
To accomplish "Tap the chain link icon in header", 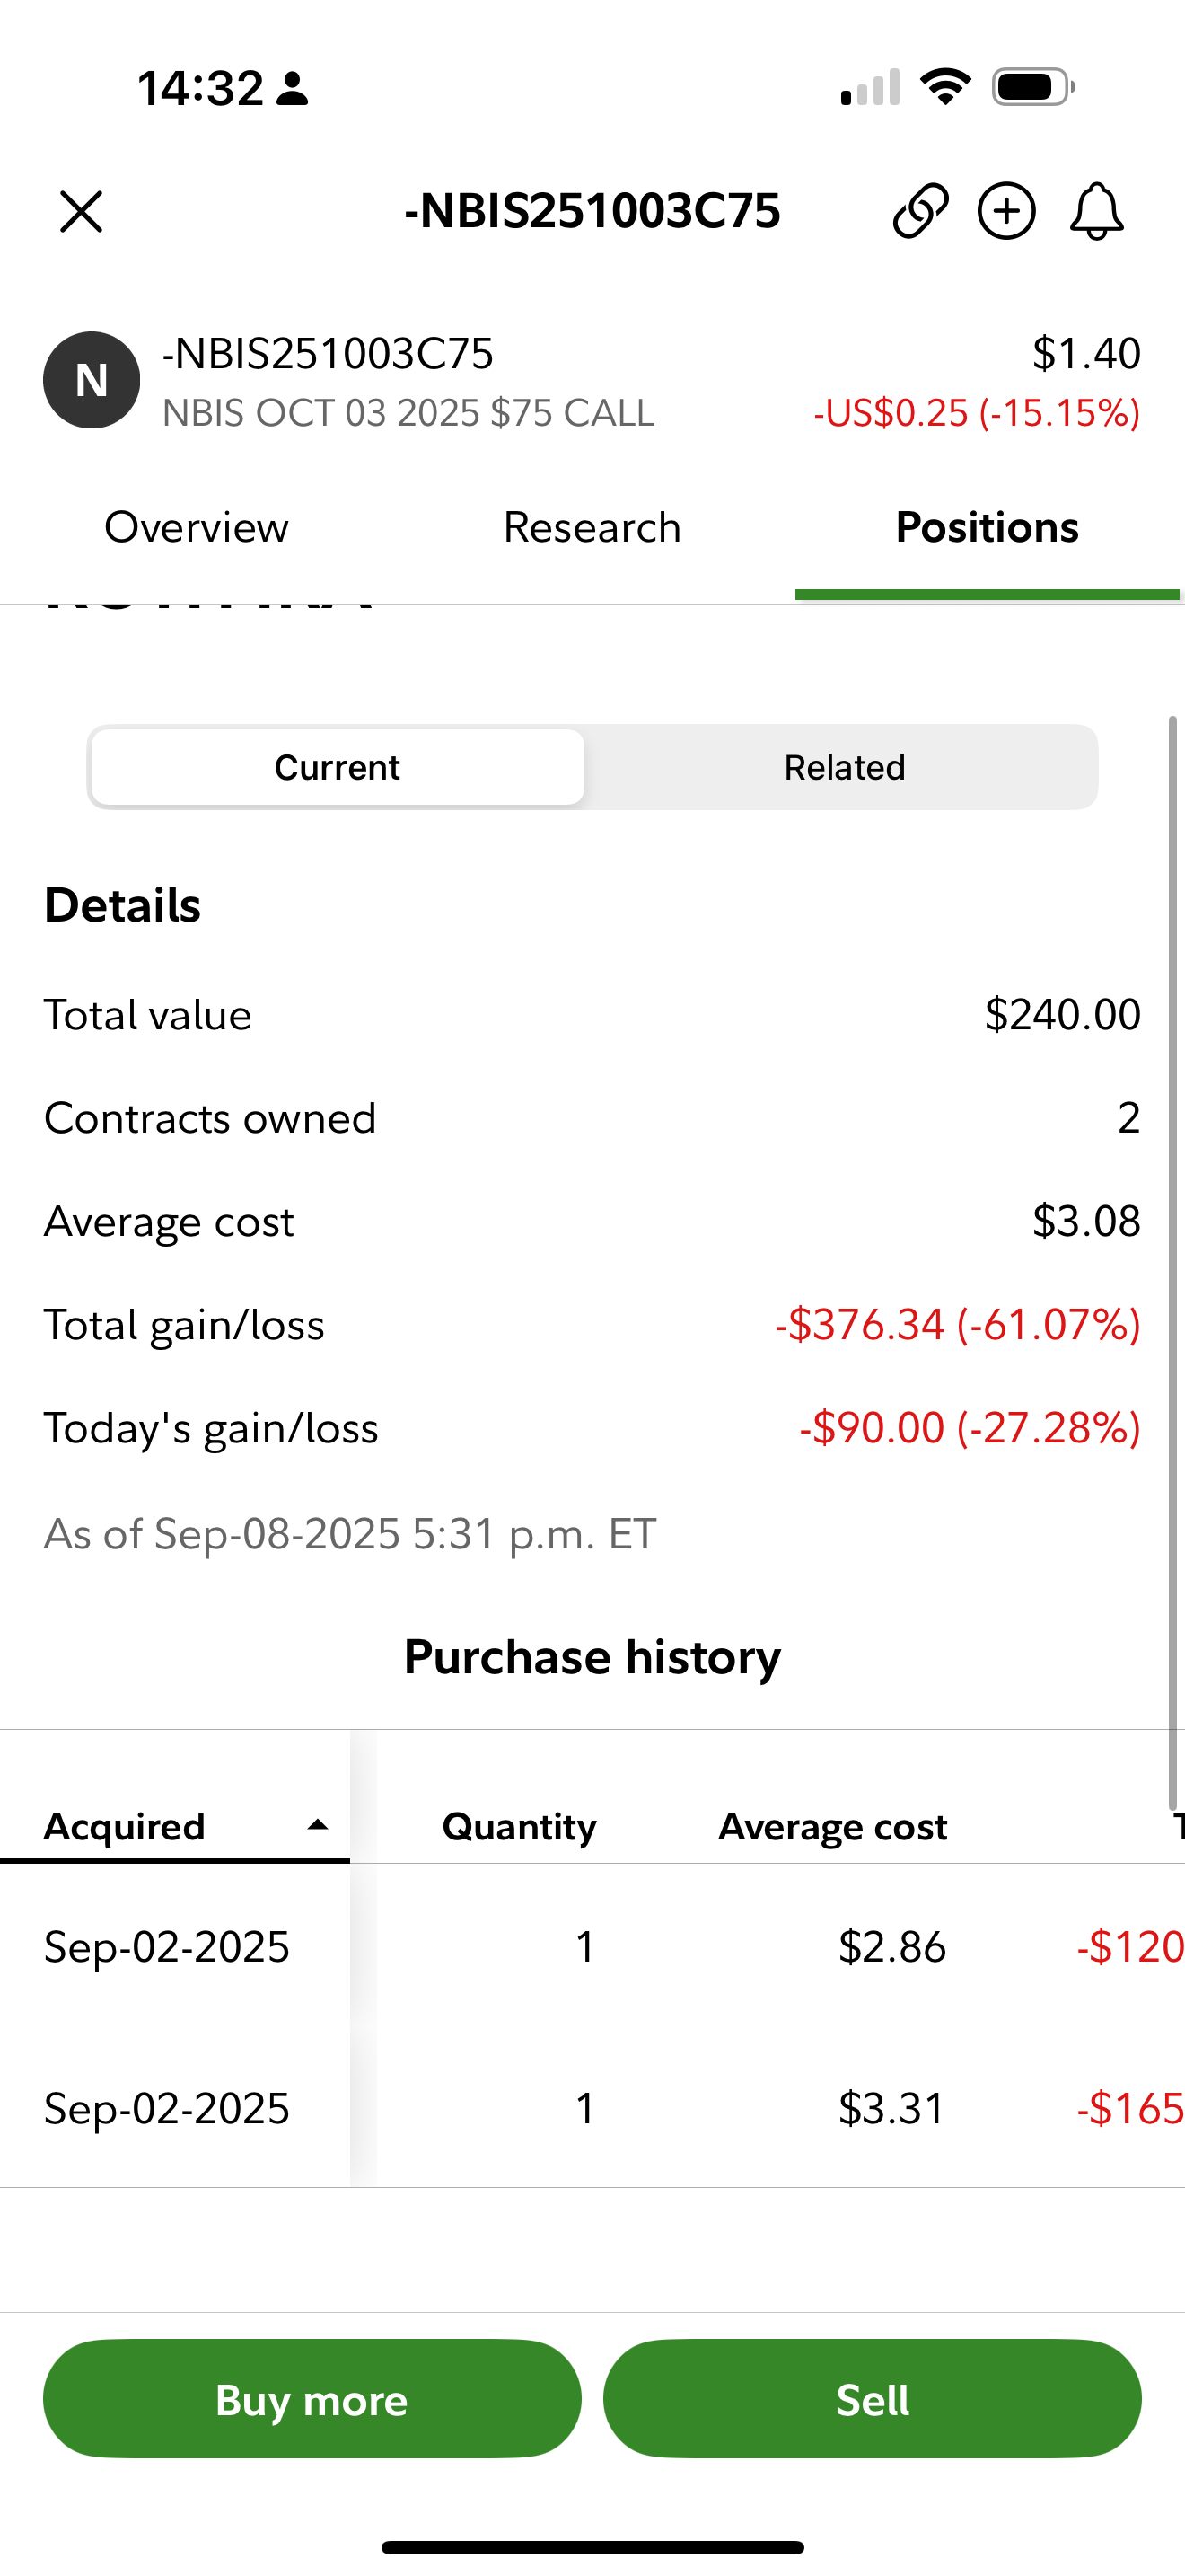I will (920, 211).
